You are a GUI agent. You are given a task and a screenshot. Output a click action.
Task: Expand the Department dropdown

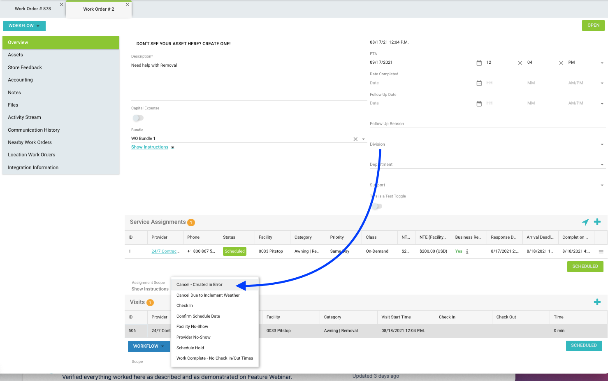click(x=602, y=165)
